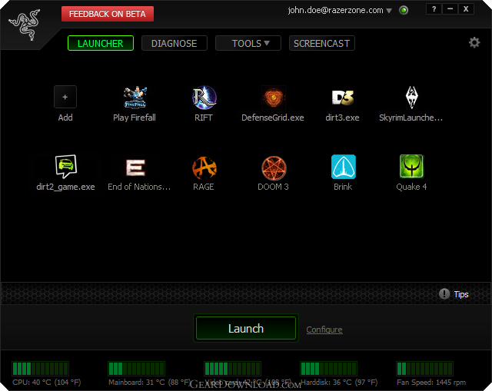Image resolution: width=492 pixels, height=391 pixels.
Task: Click the john.doe@razerzone.com account text
Action: (335, 10)
